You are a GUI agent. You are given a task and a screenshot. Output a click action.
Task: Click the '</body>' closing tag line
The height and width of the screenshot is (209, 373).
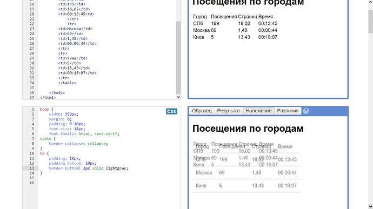click(57, 92)
